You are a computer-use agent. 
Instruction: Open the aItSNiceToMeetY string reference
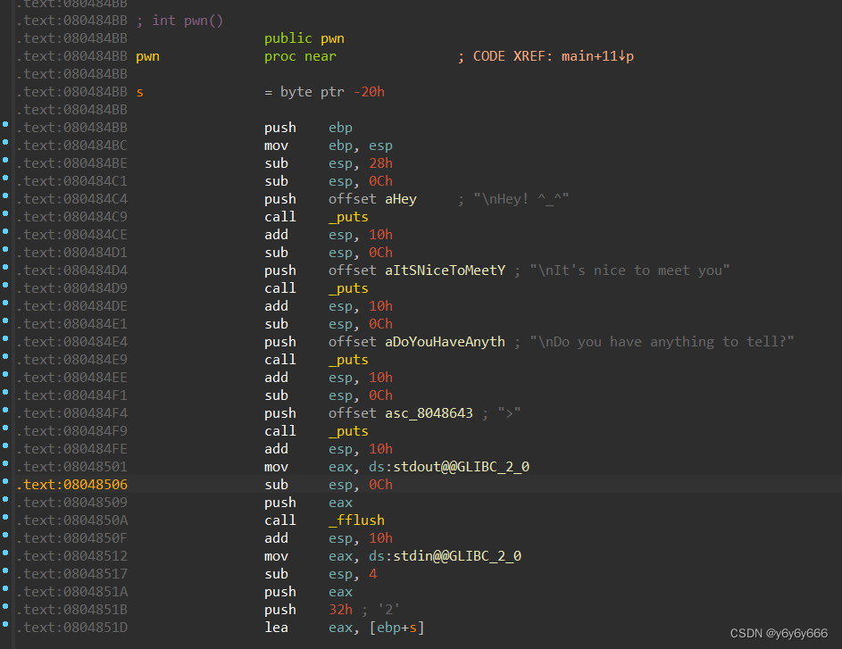[x=445, y=270]
